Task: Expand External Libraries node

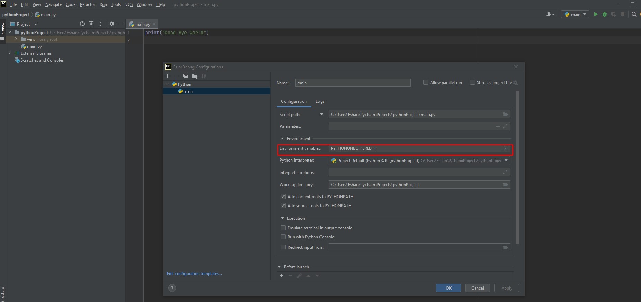Action: tap(10, 53)
